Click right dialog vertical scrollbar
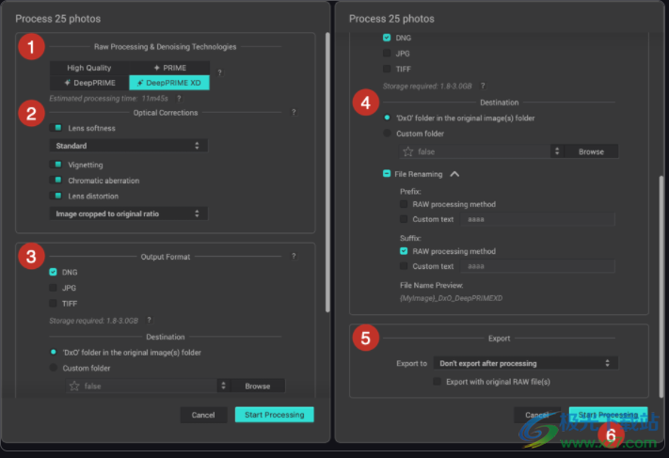The width and height of the screenshot is (669, 458). point(661,287)
